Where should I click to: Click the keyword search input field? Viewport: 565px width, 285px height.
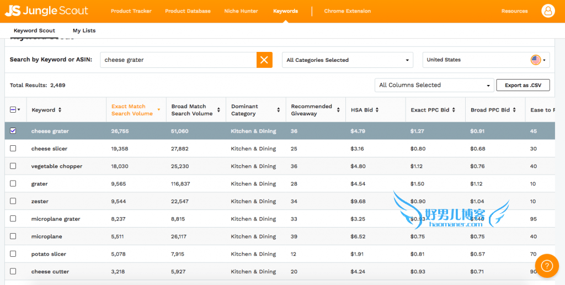coord(178,60)
